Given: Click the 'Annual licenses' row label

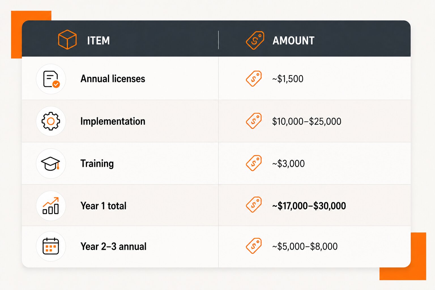Looking at the screenshot, I should click(x=113, y=79).
